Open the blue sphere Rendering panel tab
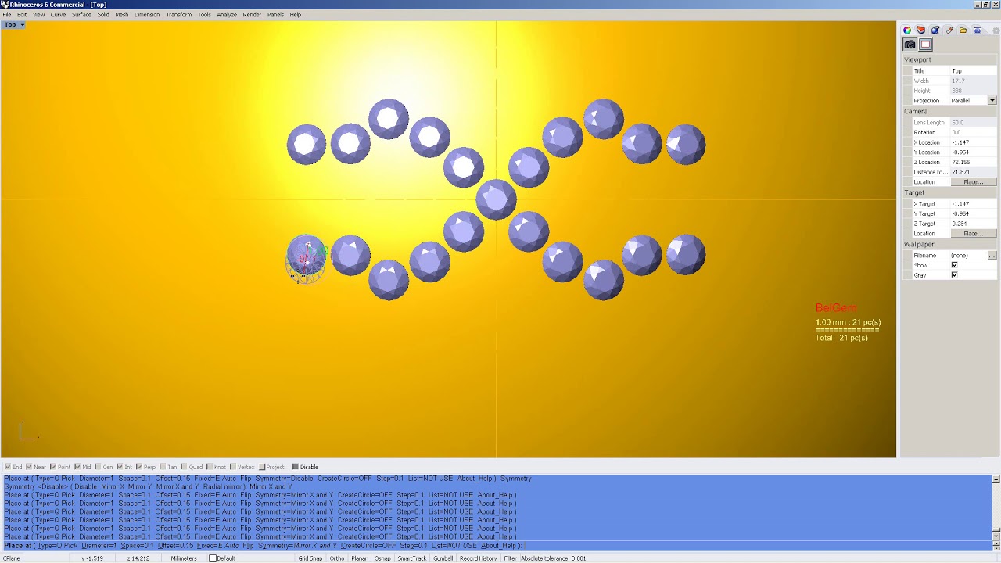This screenshot has width=1001, height=563. [935, 30]
